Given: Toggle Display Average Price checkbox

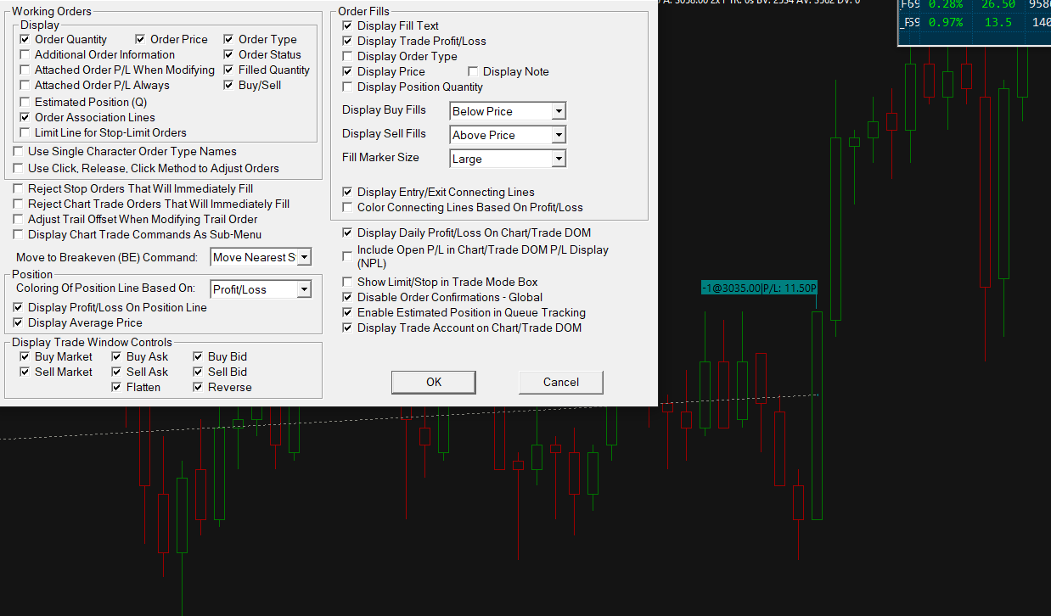Looking at the screenshot, I should coord(18,323).
